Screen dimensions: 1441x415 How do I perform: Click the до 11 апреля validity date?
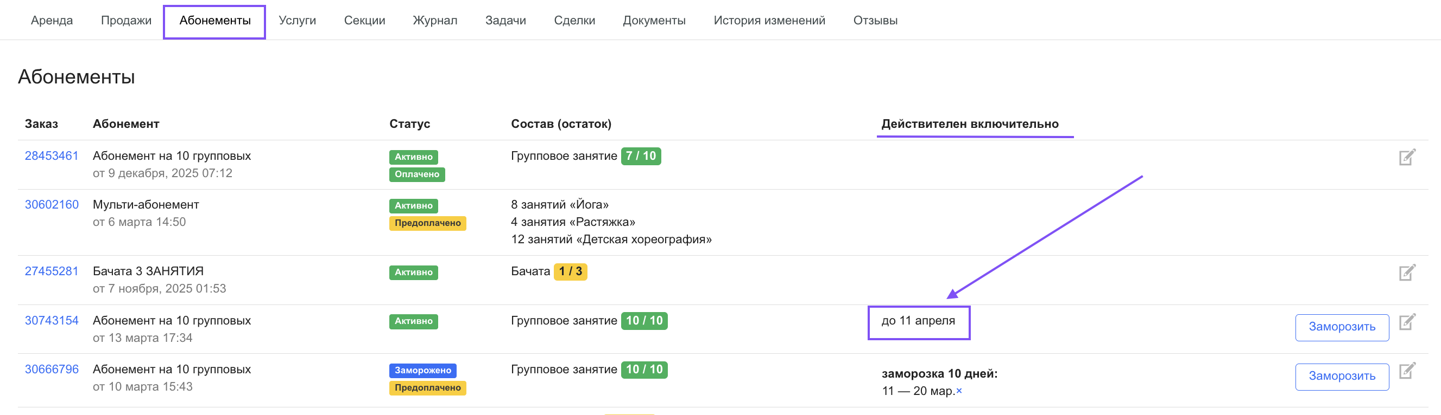[918, 321]
